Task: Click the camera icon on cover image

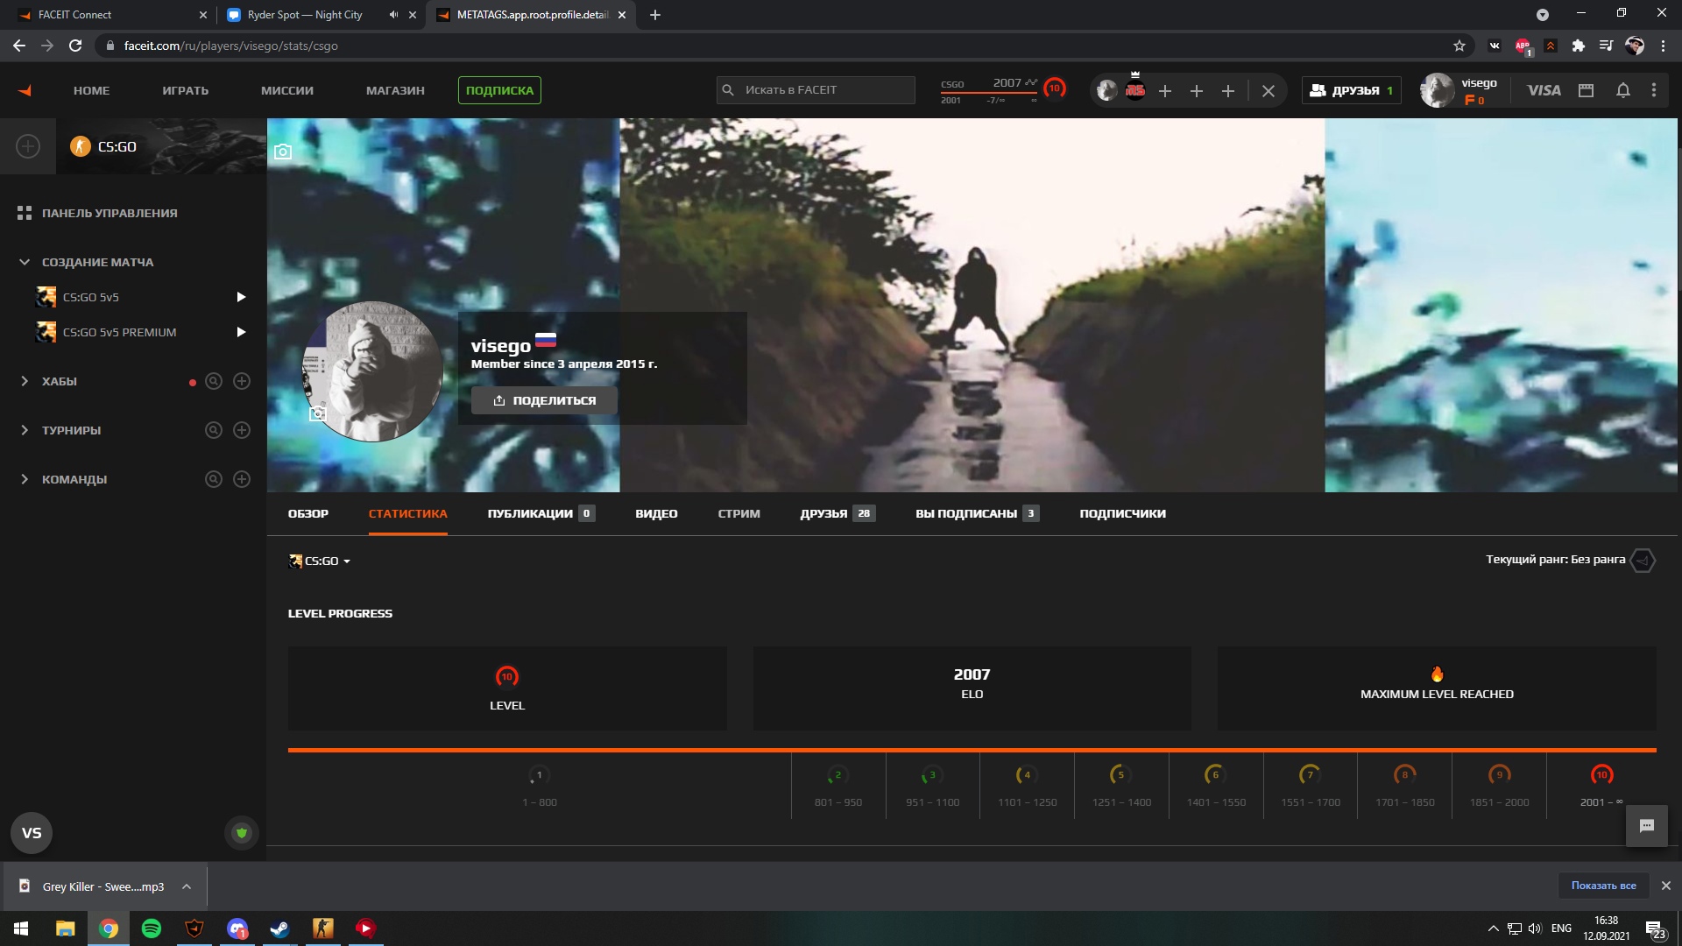Action: click(282, 152)
